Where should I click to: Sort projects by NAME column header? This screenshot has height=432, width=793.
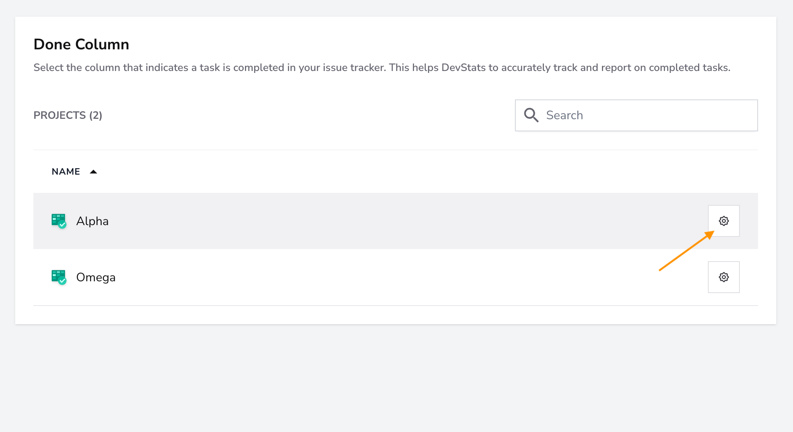(66, 172)
